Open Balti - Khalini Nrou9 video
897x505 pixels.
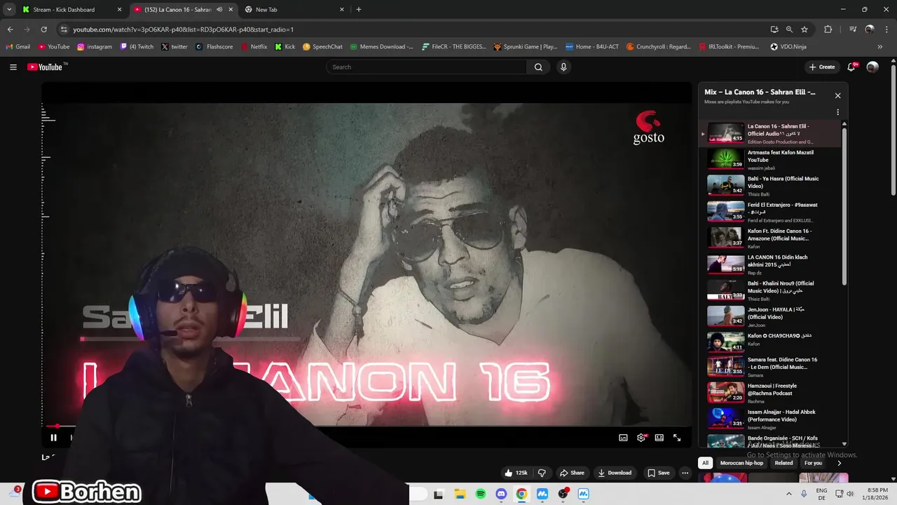click(x=771, y=290)
